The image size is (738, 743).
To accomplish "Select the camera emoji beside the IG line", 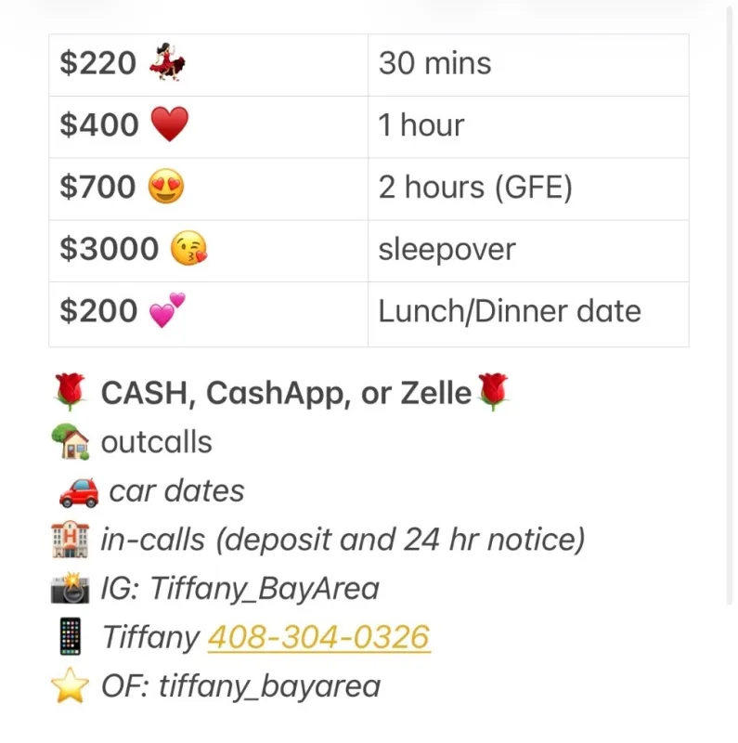I will [71, 589].
